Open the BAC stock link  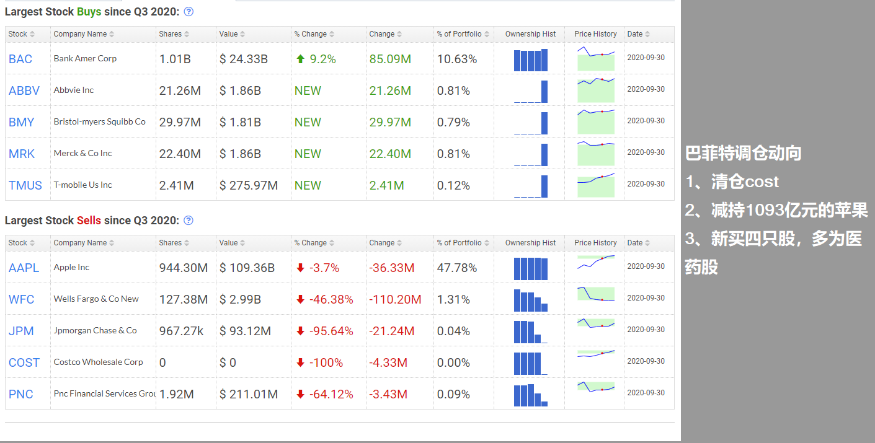[20, 59]
